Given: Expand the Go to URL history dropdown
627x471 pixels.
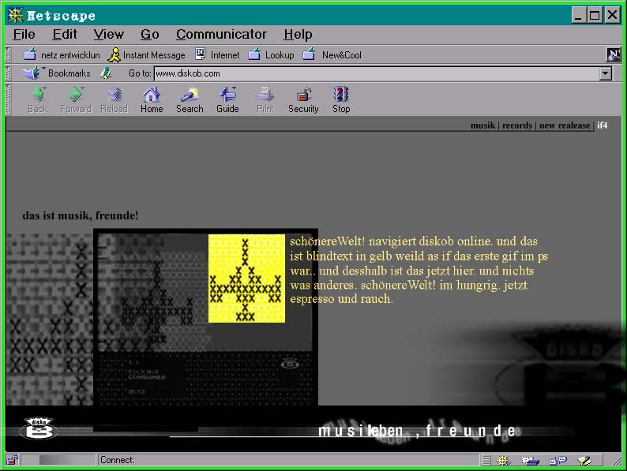Looking at the screenshot, I should [x=606, y=73].
